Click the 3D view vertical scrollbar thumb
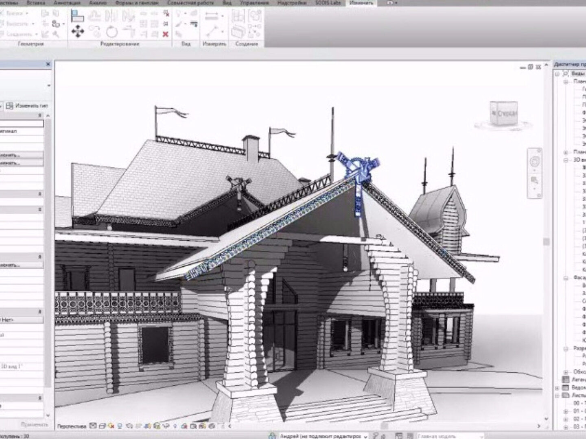 pyautogui.click(x=546, y=241)
